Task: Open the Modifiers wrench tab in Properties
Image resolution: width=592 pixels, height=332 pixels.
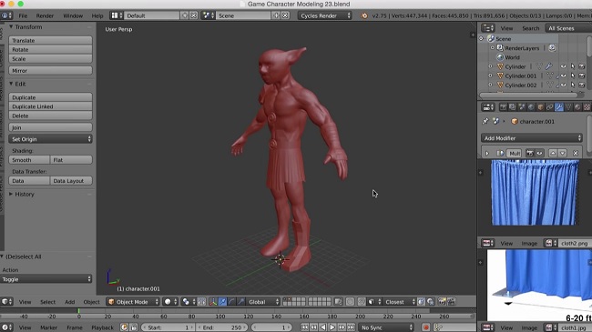Action: coord(559,107)
